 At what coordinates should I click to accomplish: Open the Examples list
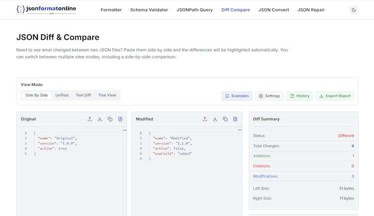237,96
